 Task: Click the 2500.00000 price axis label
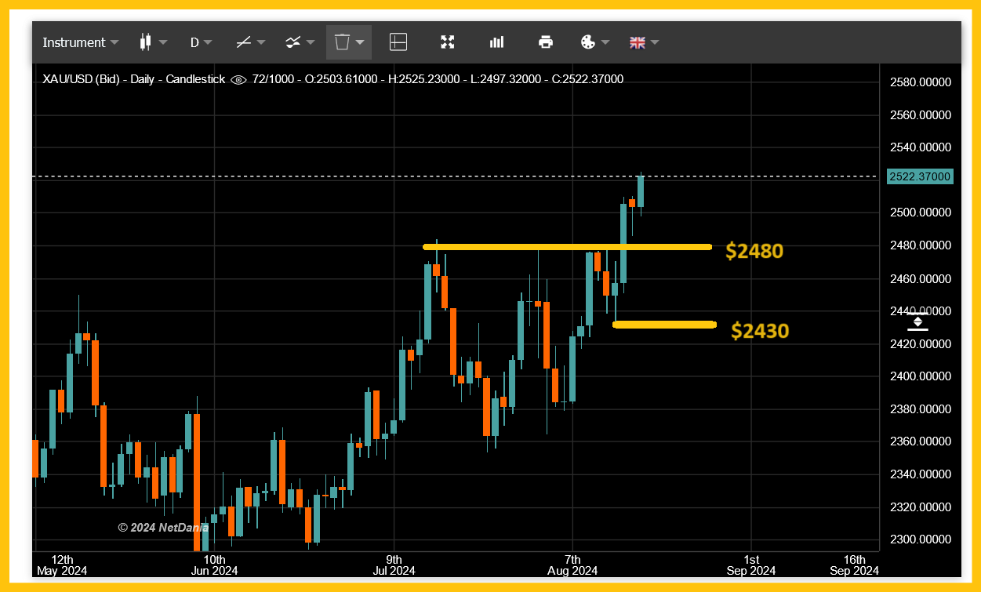[921, 212]
